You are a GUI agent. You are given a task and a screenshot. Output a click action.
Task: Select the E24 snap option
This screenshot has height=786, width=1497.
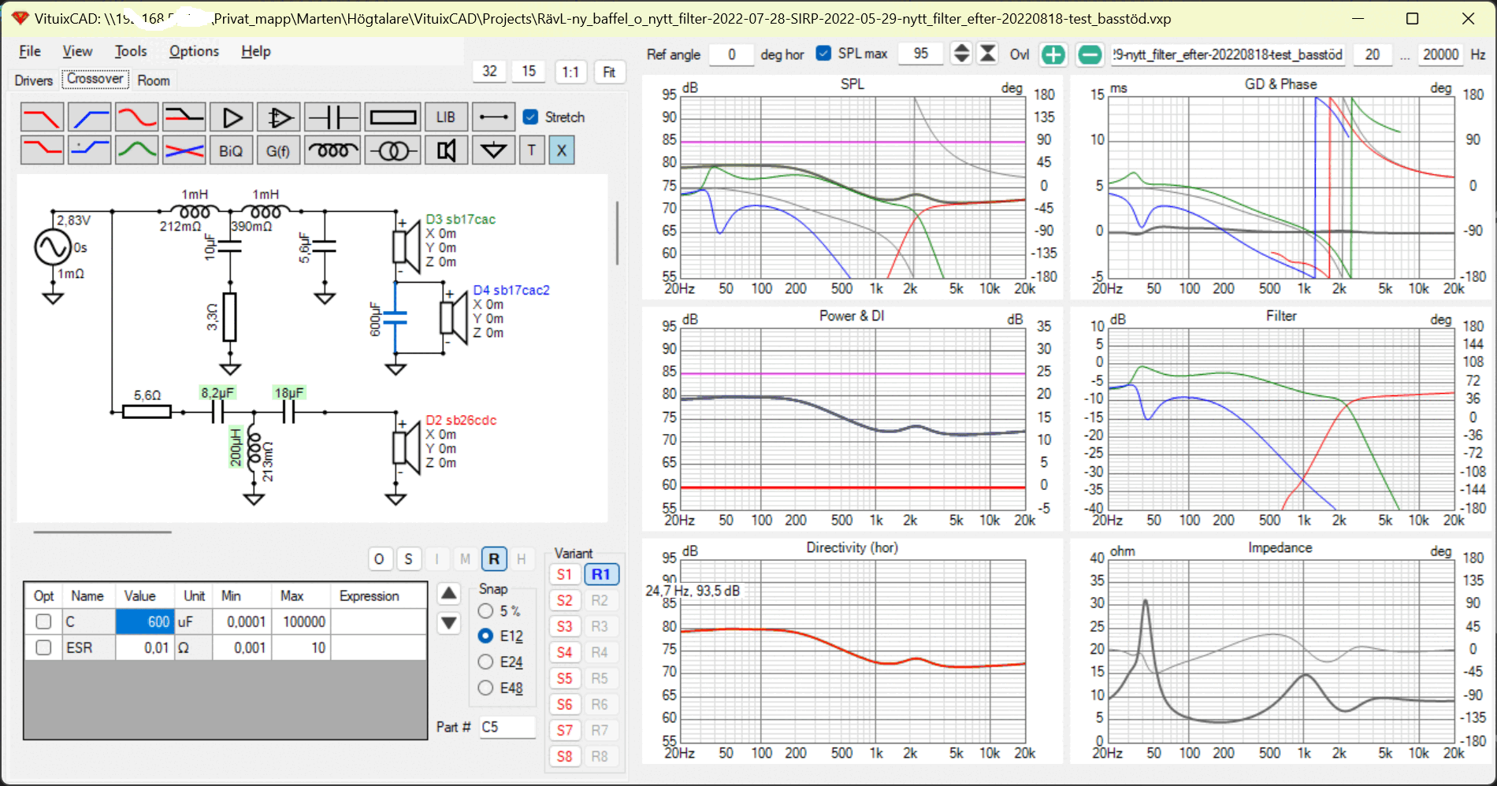(485, 662)
